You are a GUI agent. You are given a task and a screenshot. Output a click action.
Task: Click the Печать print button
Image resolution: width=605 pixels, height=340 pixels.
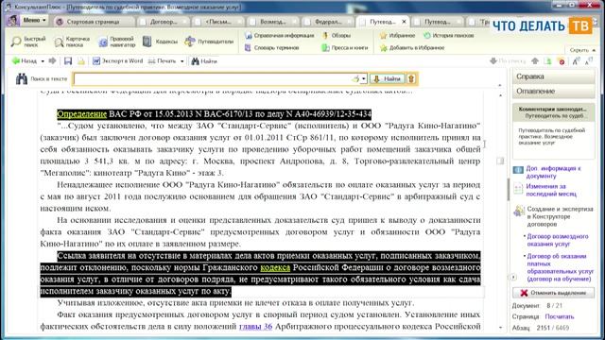(163, 60)
